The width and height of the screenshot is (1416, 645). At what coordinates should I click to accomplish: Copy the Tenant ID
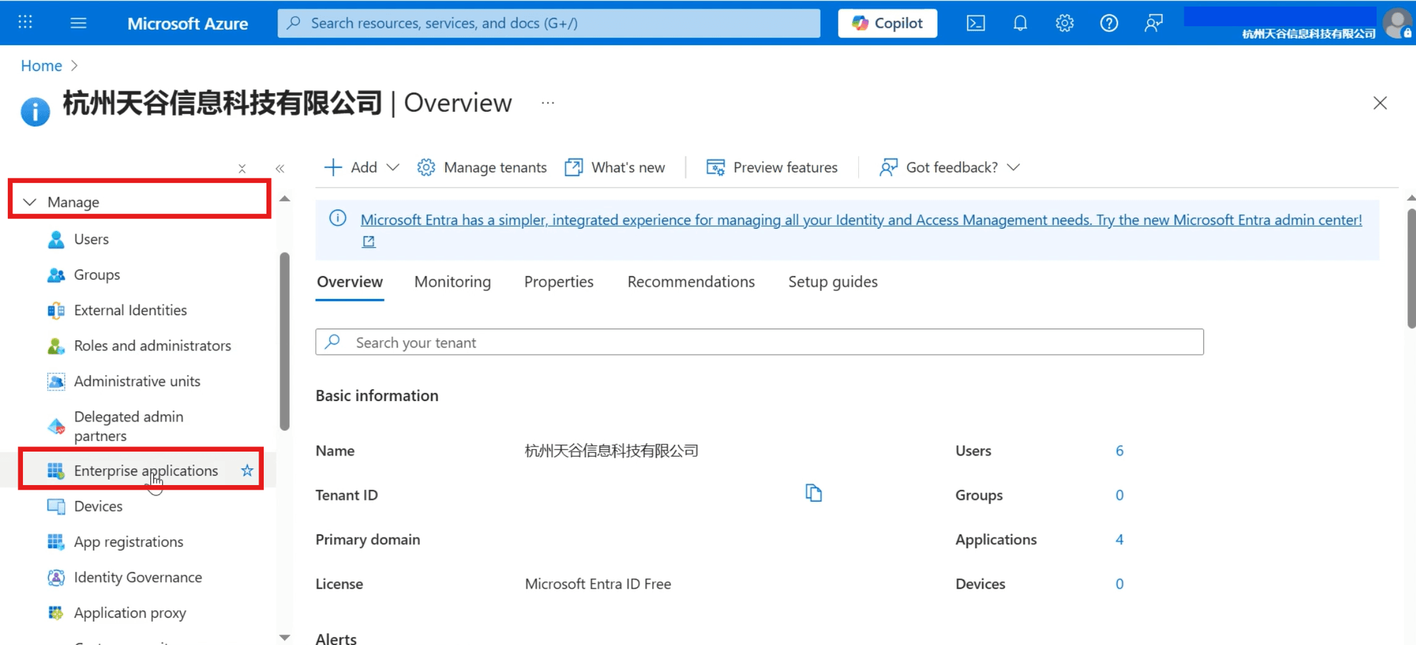pyautogui.click(x=814, y=493)
